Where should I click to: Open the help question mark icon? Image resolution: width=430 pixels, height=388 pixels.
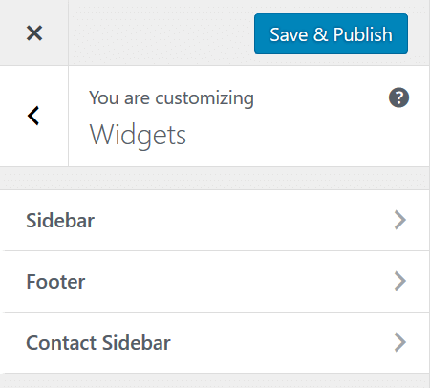398,97
